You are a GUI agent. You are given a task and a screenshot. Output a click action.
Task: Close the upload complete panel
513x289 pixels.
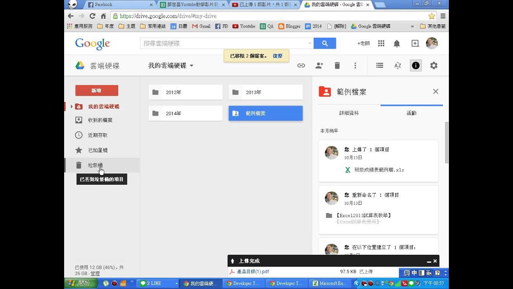pos(435,261)
